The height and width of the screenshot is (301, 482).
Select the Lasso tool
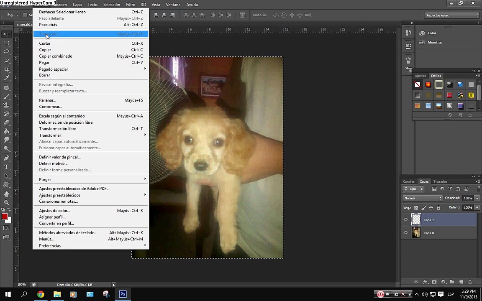pos(6,51)
